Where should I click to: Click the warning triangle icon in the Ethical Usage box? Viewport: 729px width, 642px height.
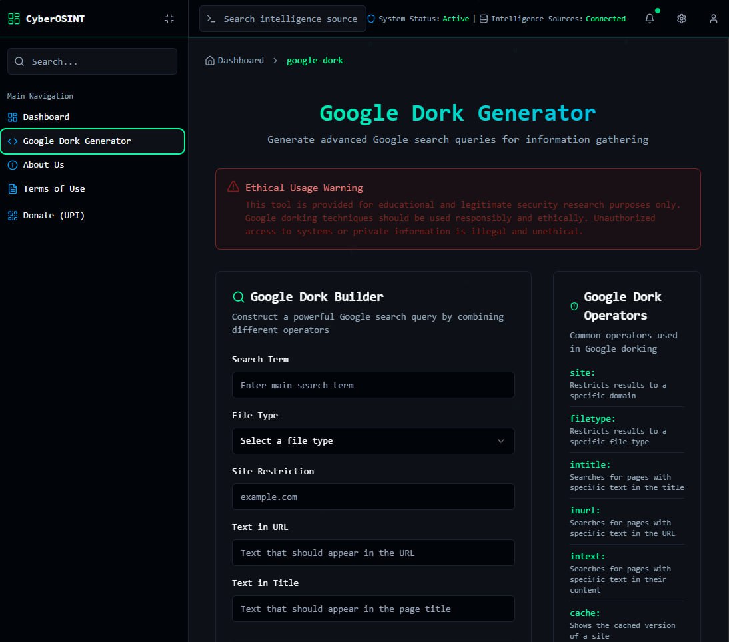[x=233, y=186]
